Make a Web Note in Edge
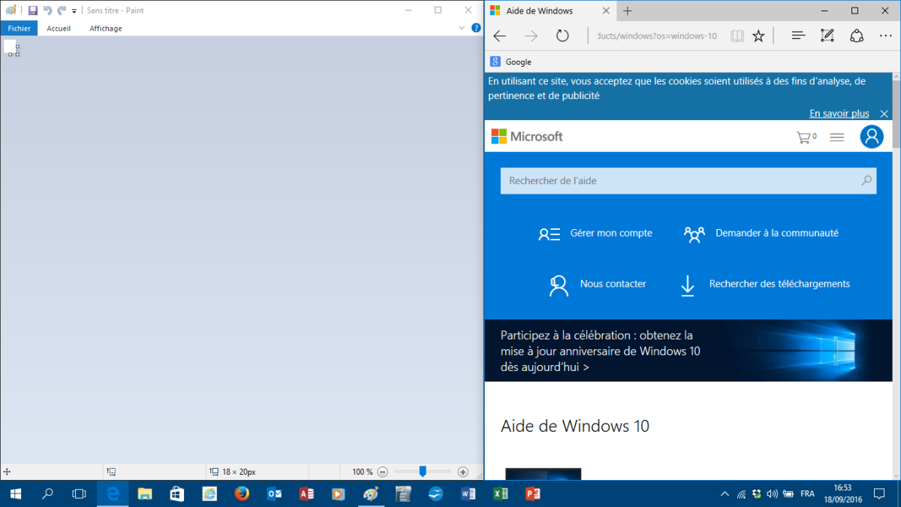 point(827,36)
